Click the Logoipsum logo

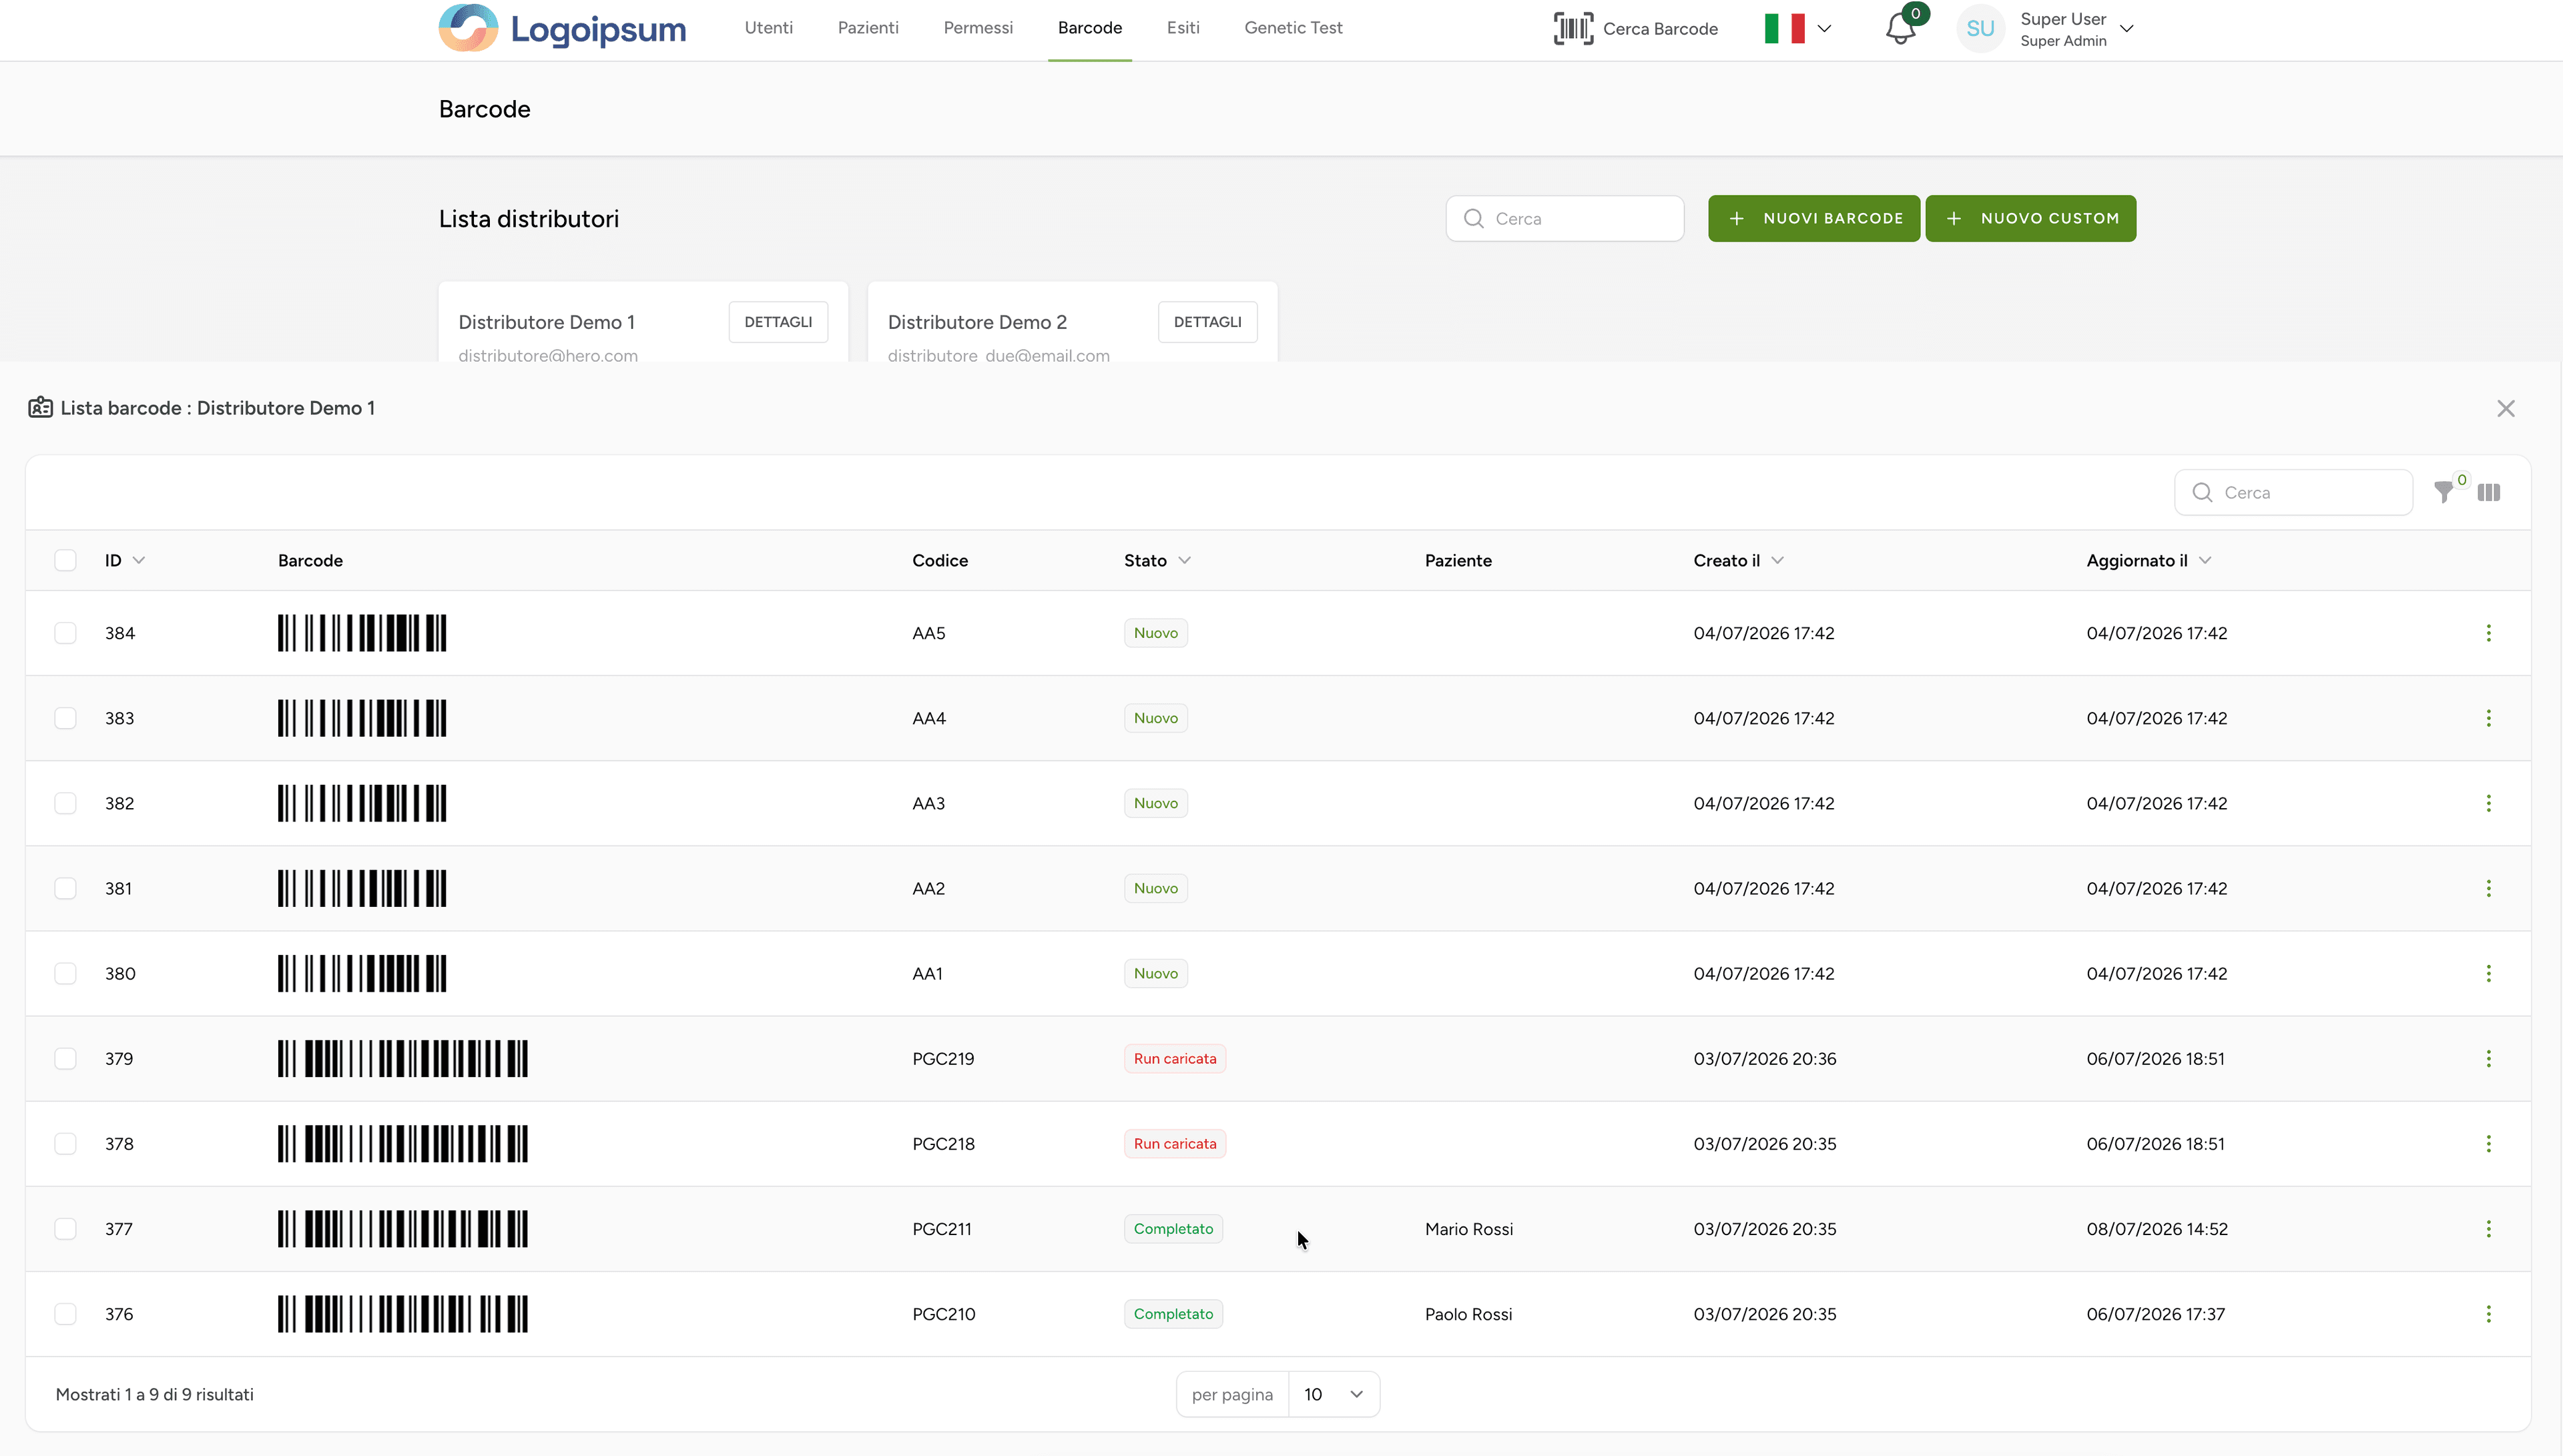(562, 28)
